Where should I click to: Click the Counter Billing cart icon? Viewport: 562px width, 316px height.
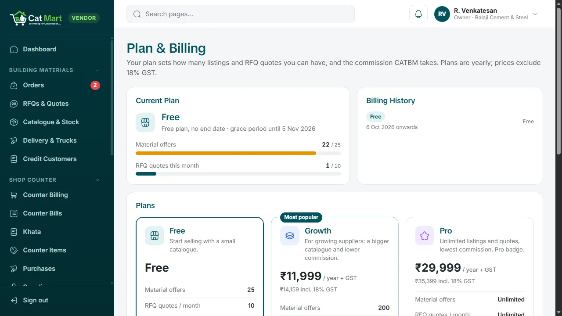[x=14, y=195]
